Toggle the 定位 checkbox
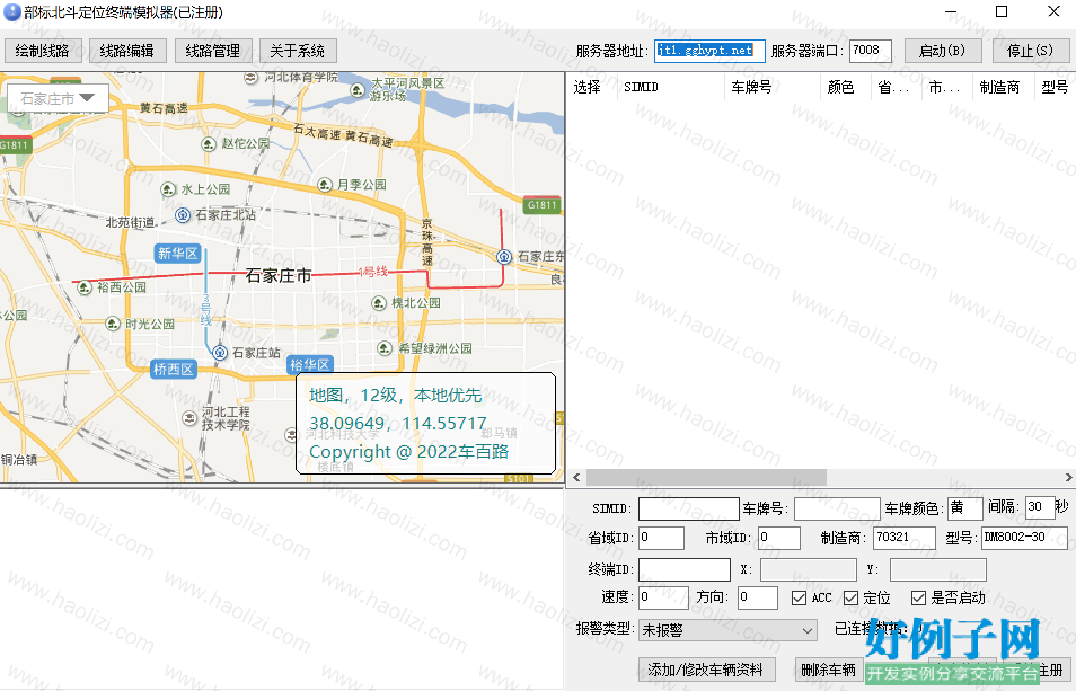The image size is (1076, 691). [851, 598]
